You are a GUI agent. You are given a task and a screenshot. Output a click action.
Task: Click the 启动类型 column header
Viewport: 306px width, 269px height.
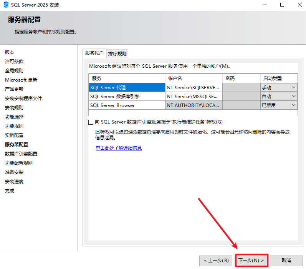(x=278, y=78)
